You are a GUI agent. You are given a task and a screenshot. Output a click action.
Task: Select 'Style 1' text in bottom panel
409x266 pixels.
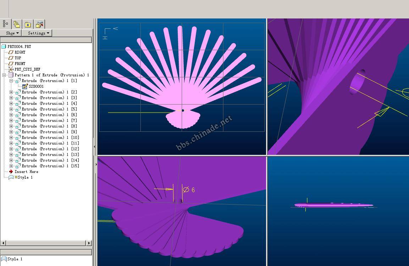(15, 259)
